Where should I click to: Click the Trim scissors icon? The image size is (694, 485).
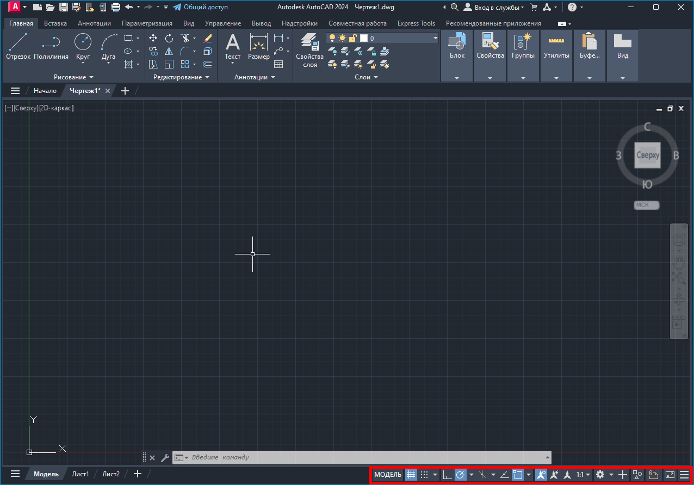185,38
